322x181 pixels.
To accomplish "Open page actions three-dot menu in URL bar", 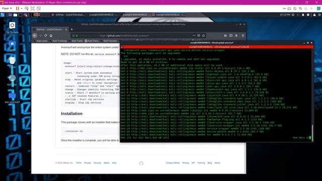I will pos(194,36).
